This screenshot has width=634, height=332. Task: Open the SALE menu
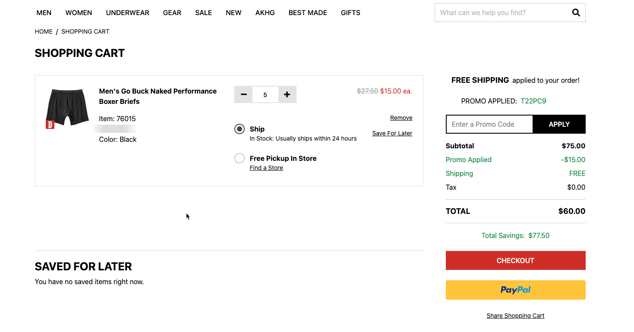[x=203, y=13]
